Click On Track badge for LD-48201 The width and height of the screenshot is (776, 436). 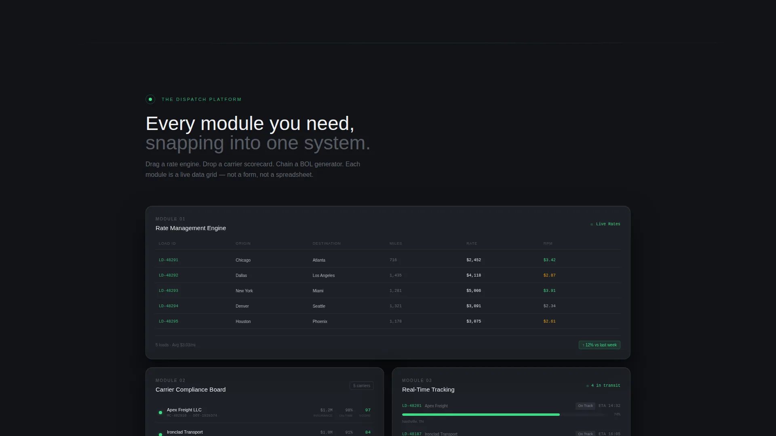click(585, 406)
